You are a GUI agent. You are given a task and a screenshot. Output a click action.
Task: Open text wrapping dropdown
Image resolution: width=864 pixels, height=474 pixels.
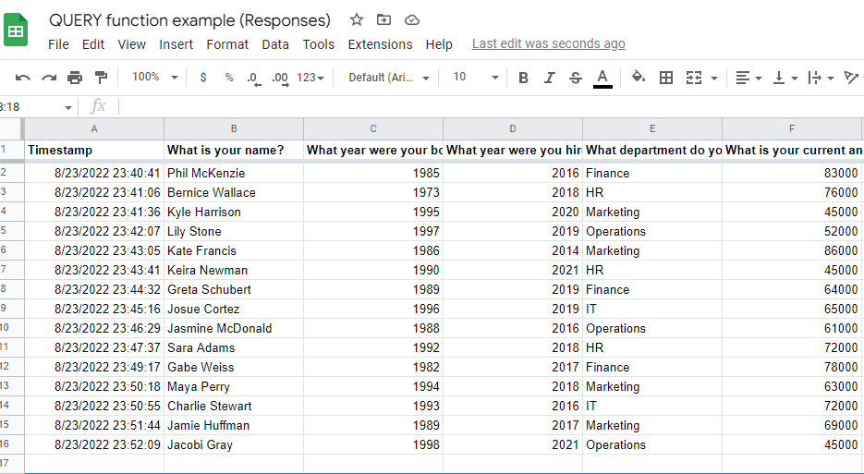pyautogui.click(x=821, y=78)
